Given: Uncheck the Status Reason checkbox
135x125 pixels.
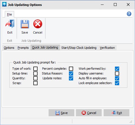Looking at the screenshot, I should point(71,73).
